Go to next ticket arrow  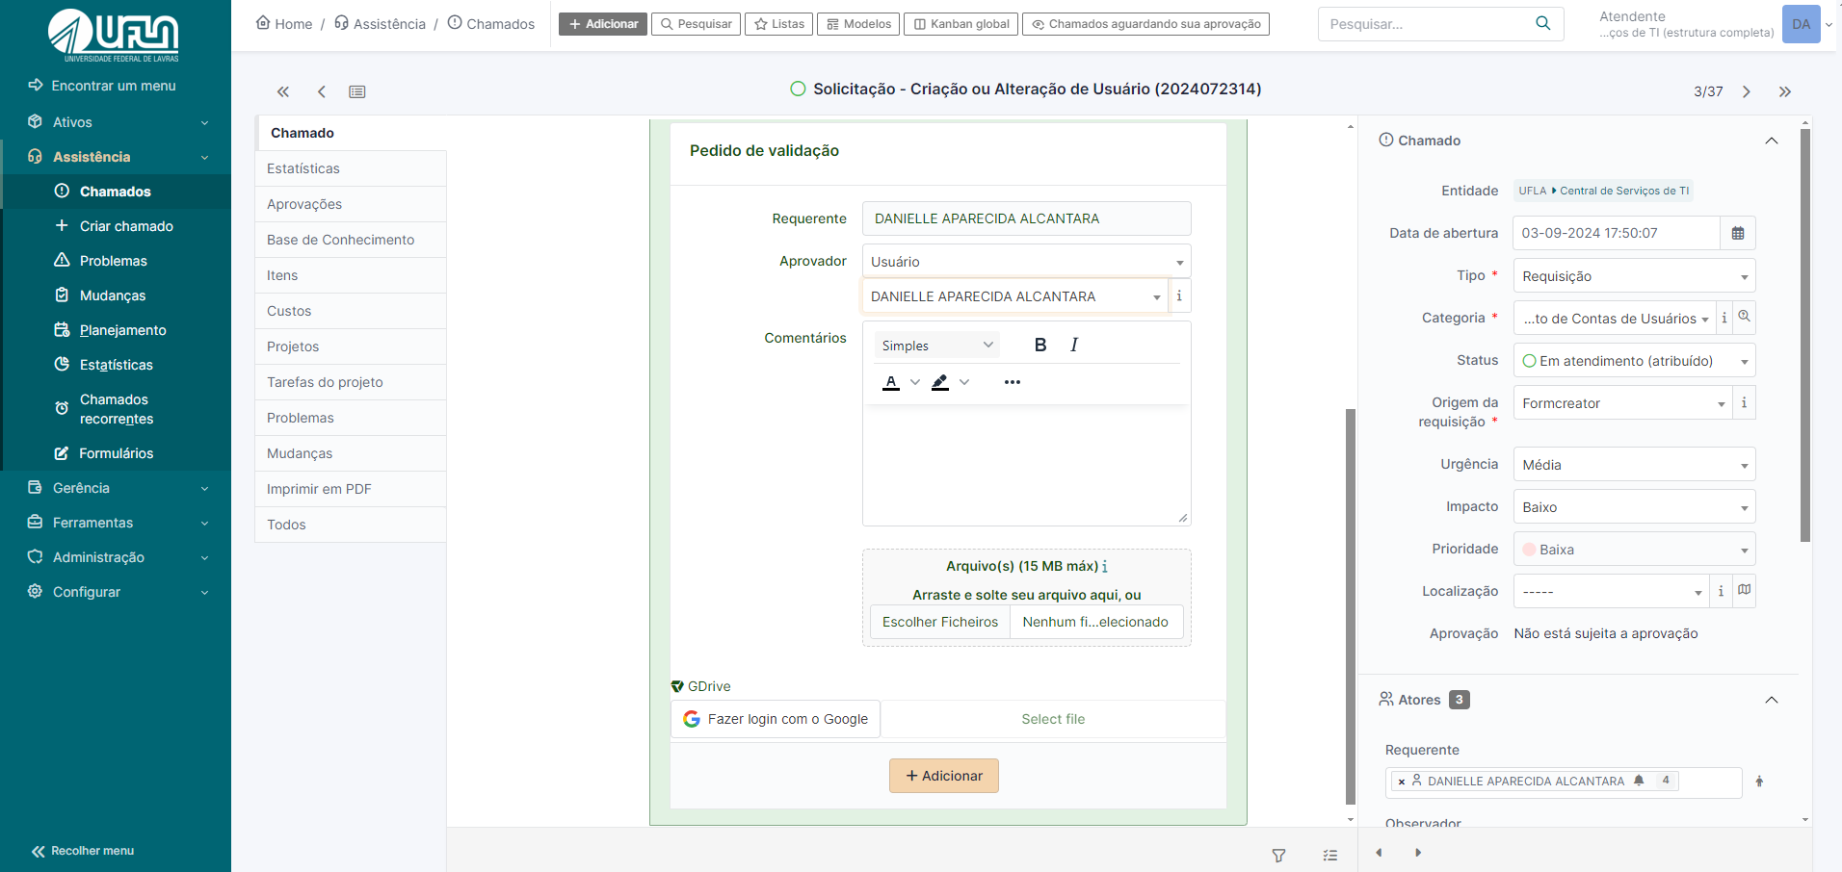click(x=1747, y=91)
